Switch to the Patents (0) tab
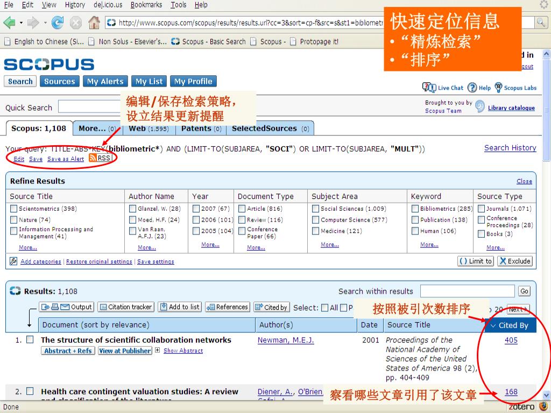 tap(201, 129)
